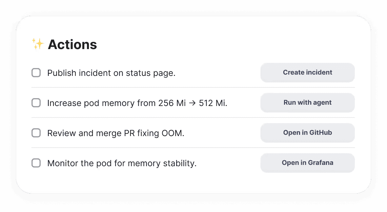Viewport: 387px width, 212px height.
Task: Check the Increase pod memory checkbox
Action: 36,103
